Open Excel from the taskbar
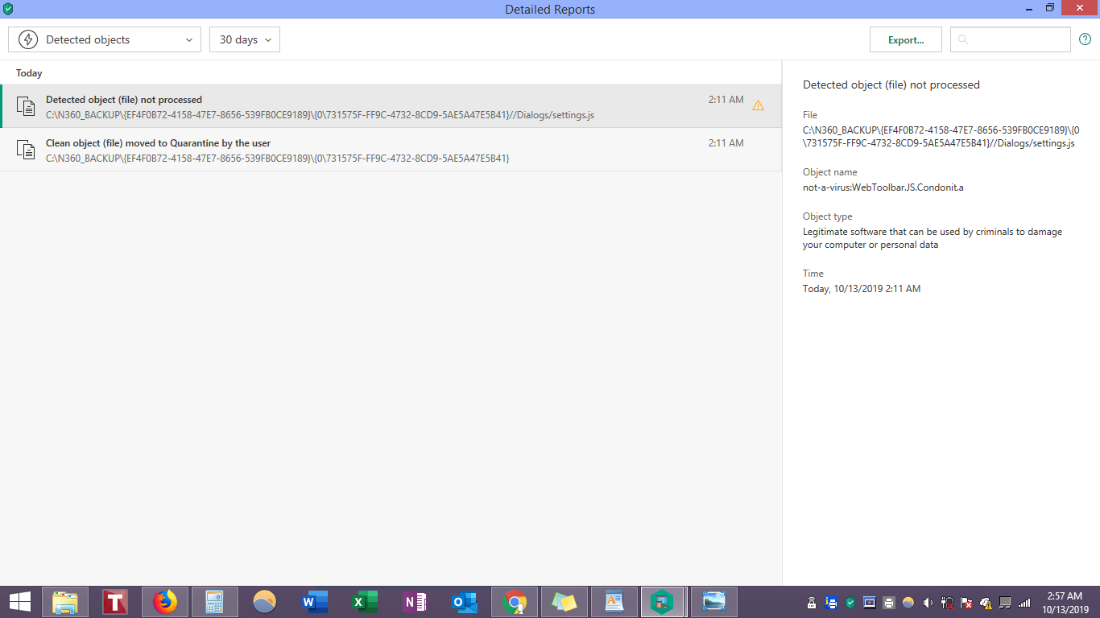This screenshot has height=618, width=1100. [x=365, y=602]
